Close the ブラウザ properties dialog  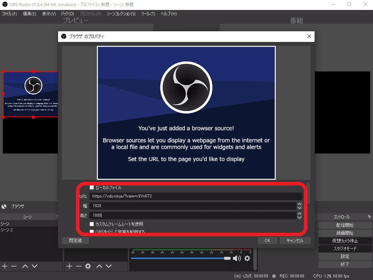(309, 36)
